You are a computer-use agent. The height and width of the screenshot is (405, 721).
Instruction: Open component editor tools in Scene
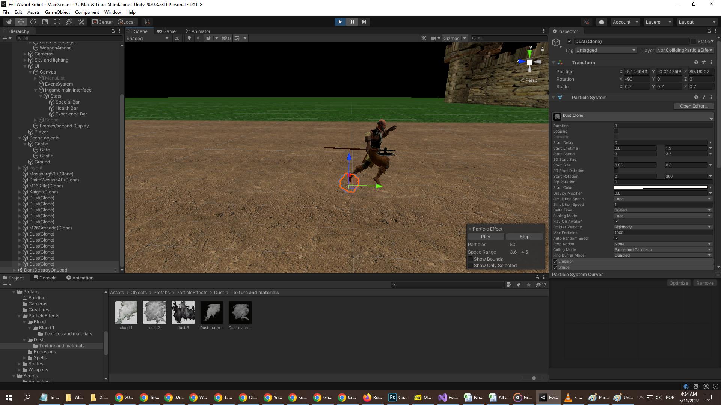click(424, 38)
